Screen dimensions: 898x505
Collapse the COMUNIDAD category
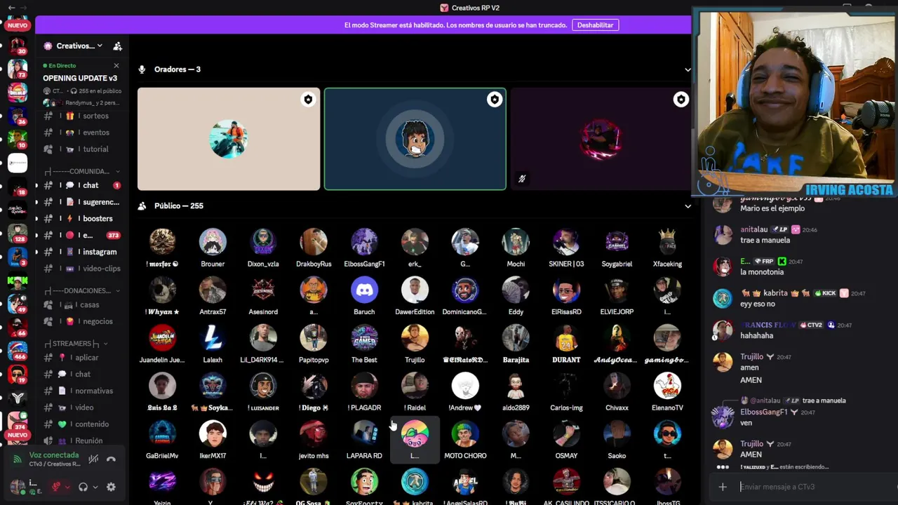(x=83, y=171)
